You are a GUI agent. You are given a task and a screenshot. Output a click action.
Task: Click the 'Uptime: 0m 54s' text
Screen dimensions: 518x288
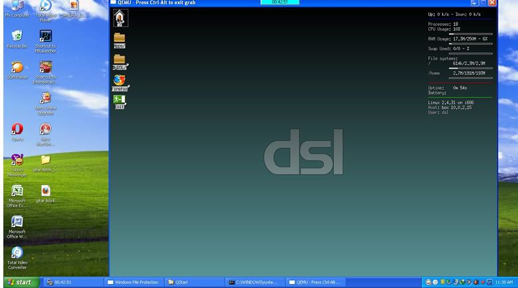tap(448, 88)
